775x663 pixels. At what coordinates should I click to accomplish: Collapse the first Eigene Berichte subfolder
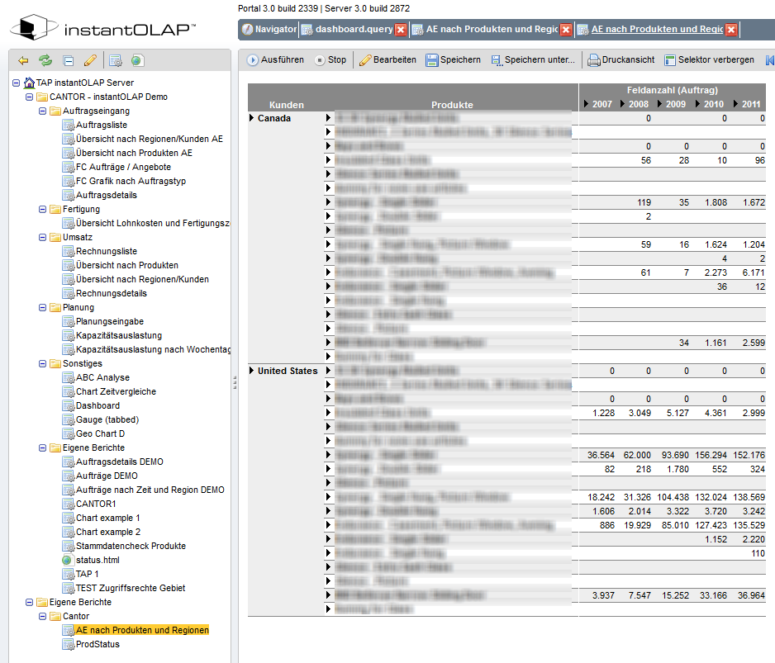[42, 448]
